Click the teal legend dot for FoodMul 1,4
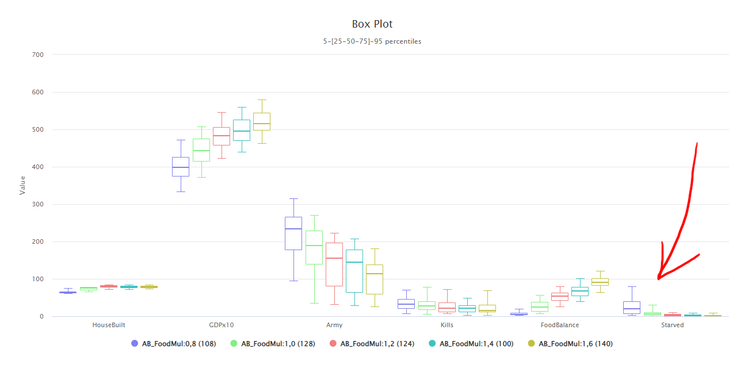This screenshot has height=368, width=748. [x=432, y=343]
